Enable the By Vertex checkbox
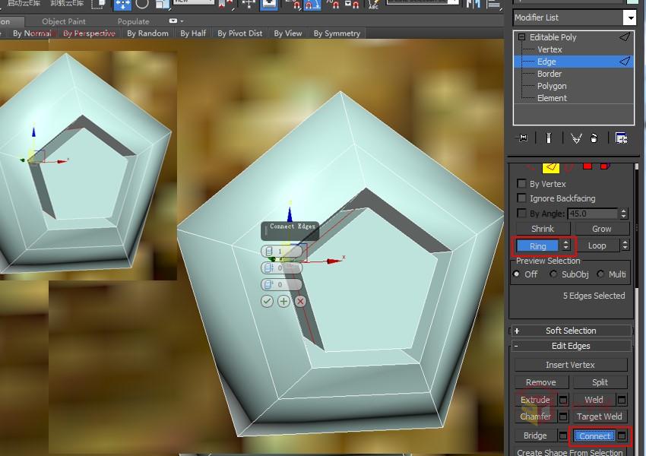Viewport: 646px width, 456px height. (522, 183)
